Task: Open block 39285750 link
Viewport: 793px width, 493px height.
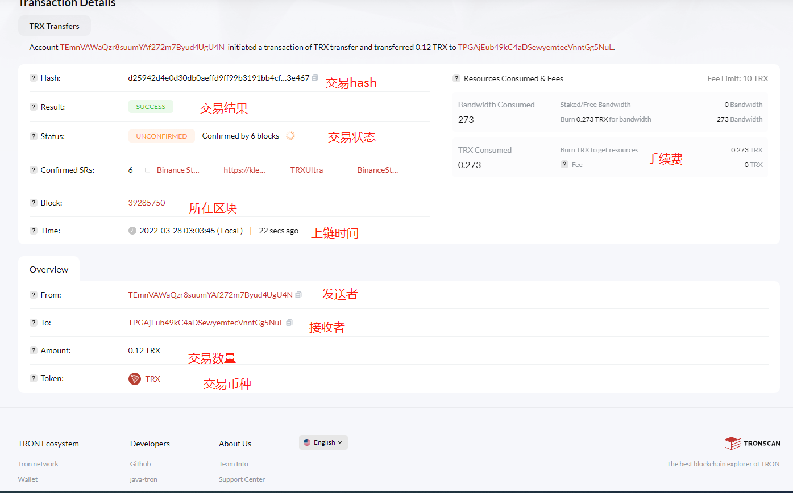Action: pyautogui.click(x=147, y=203)
